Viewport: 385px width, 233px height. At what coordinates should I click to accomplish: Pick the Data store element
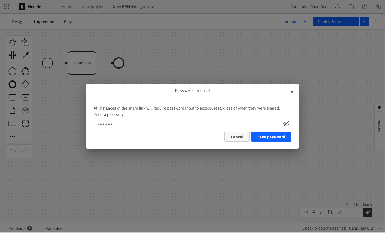point(25,110)
